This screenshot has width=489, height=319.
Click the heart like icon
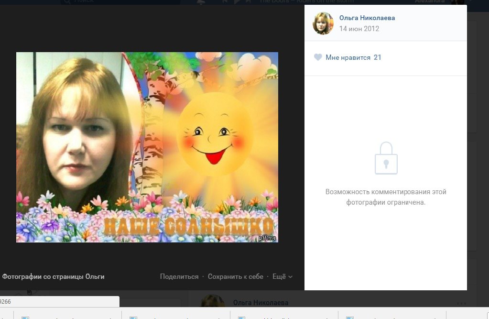(318, 57)
